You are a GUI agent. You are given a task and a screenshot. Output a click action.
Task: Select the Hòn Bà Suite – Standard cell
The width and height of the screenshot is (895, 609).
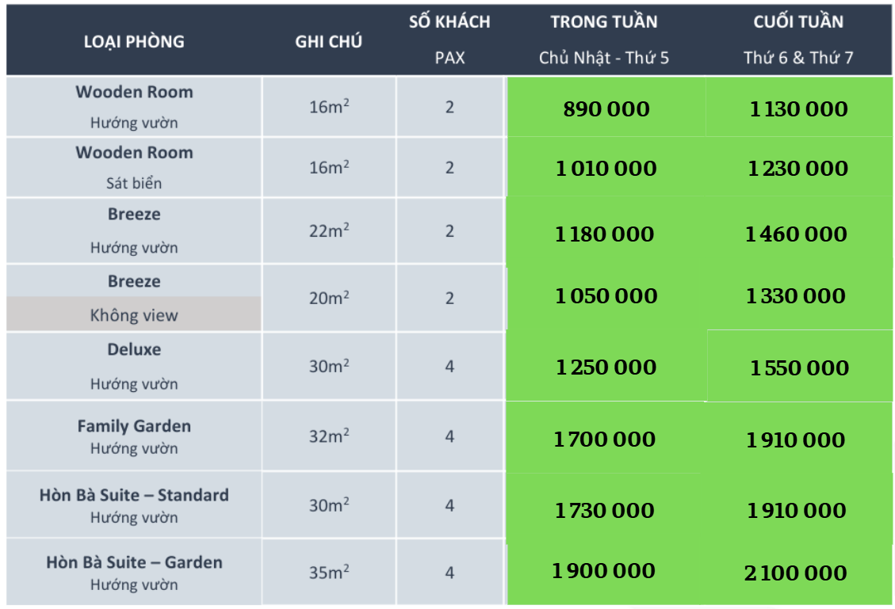[134, 505]
